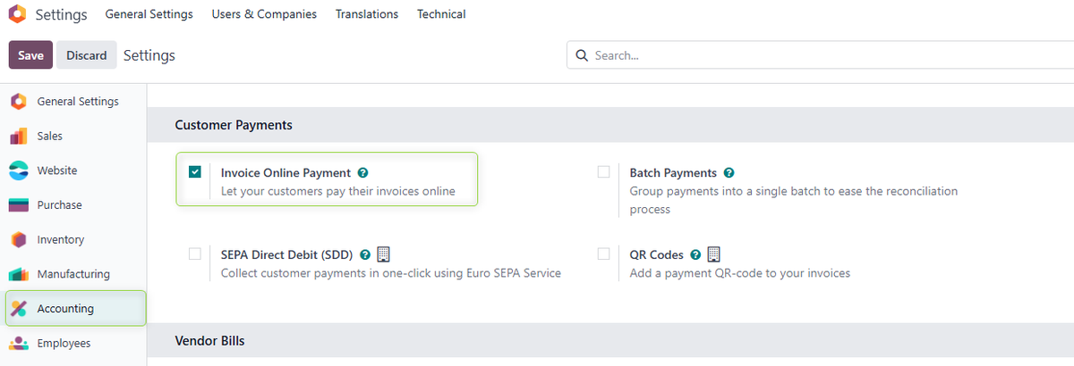Open the Users & Companies menu
The height and width of the screenshot is (366, 1074).
click(264, 14)
